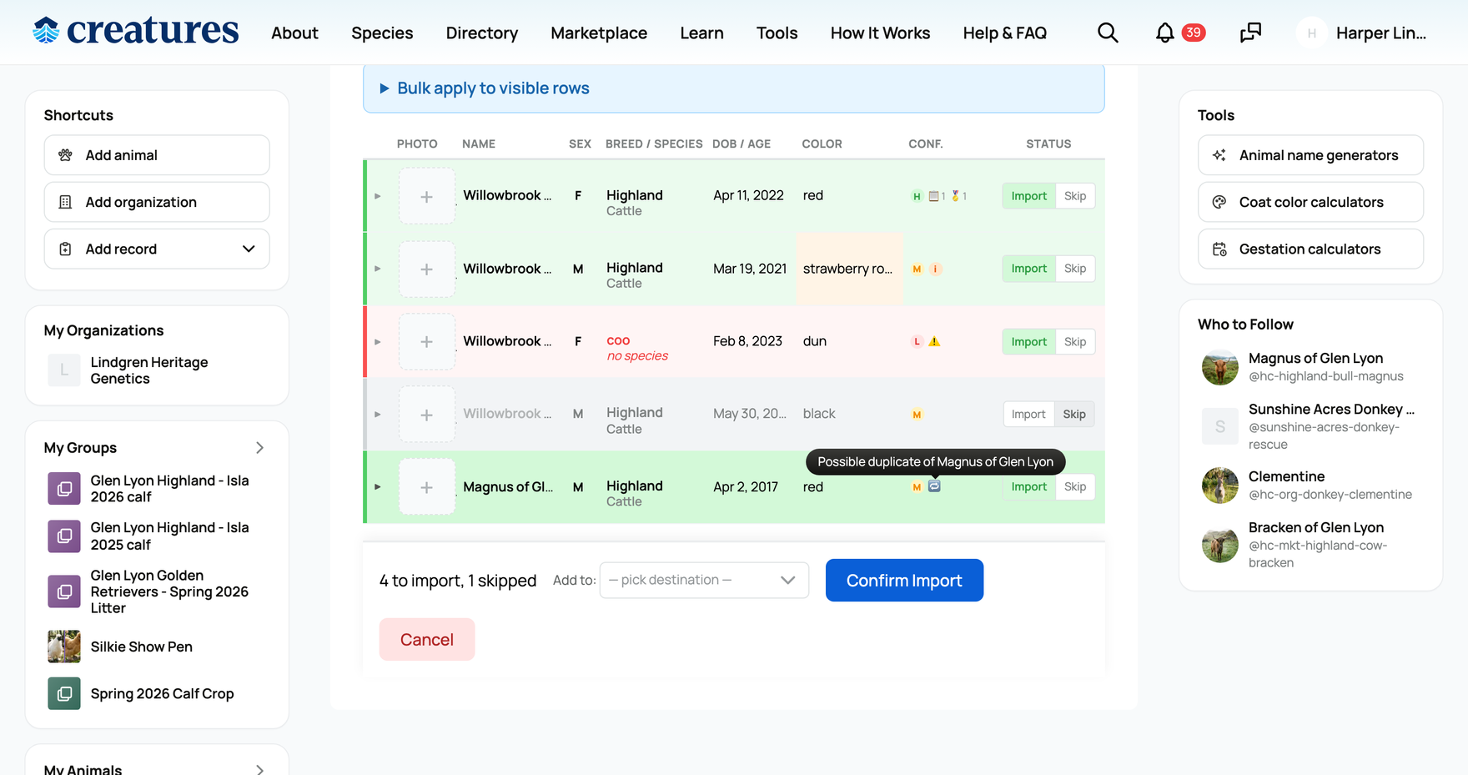The width and height of the screenshot is (1468, 775).
Task: Go to the Directory nav item
Action: pos(482,33)
